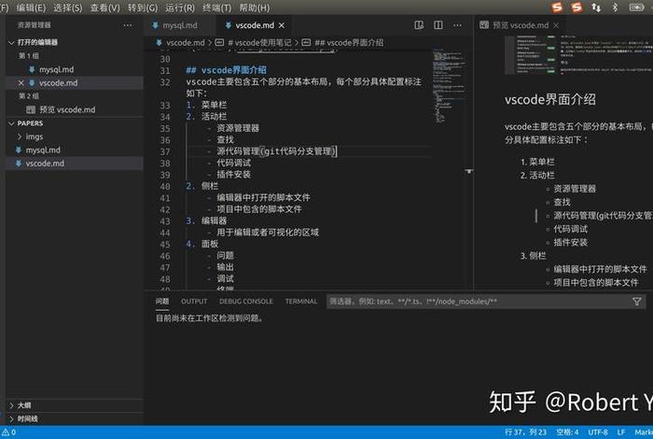The height and width of the screenshot is (439, 653).
Task: Click 编辑器中打开的脚本文件 line in editor
Action: click(x=263, y=197)
